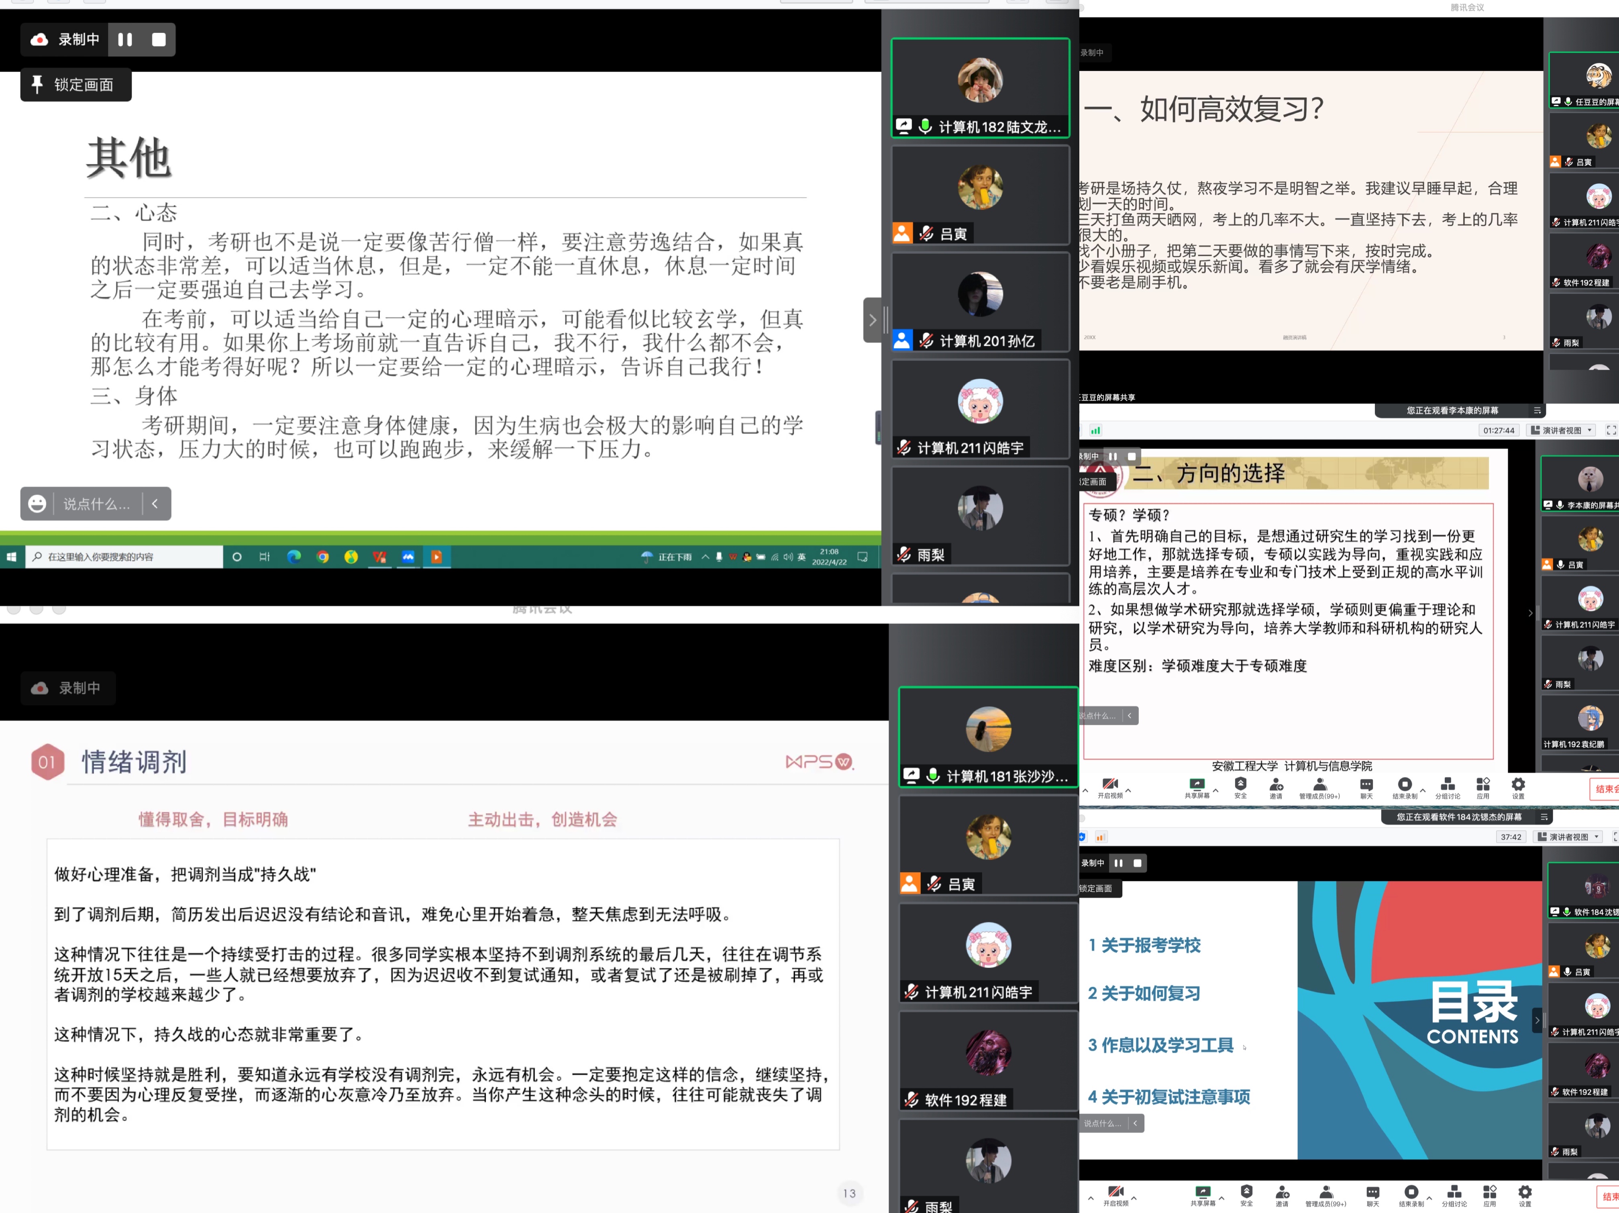Open 演讲者视图 dropdown next to 37:42 timer
This screenshot has height=1213, width=1619.
tap(1569, 837)
